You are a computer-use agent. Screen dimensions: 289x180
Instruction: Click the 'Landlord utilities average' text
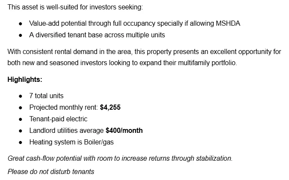[66, 131]
